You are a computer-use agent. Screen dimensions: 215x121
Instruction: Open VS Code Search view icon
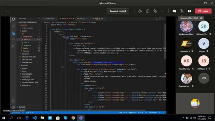click(13, 26)
